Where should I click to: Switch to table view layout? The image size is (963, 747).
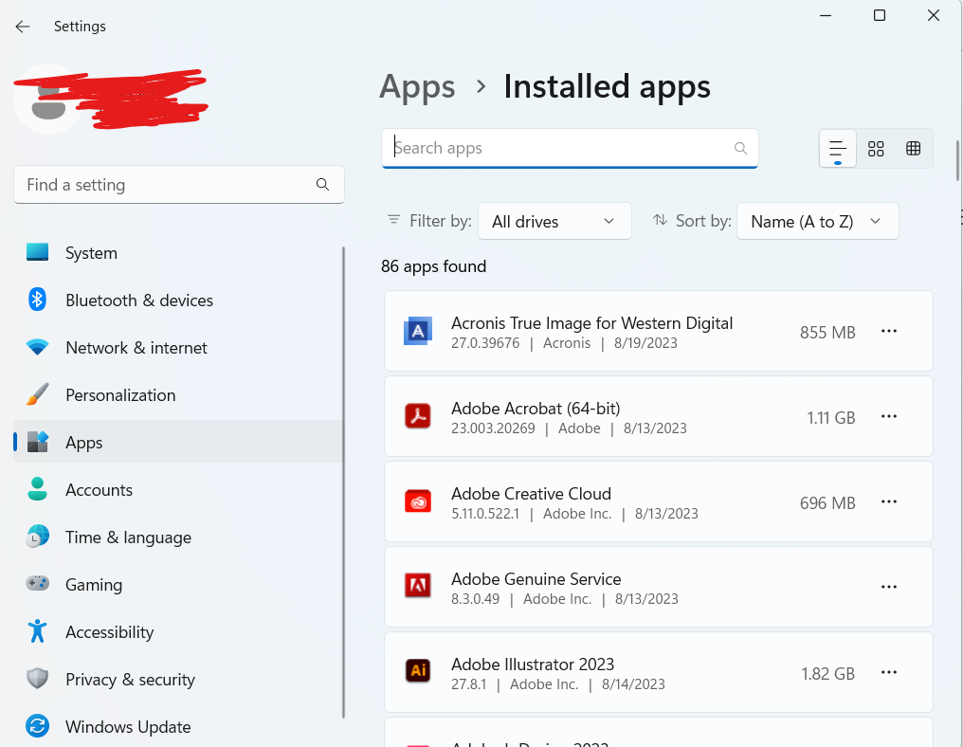[x=914, y=148]
